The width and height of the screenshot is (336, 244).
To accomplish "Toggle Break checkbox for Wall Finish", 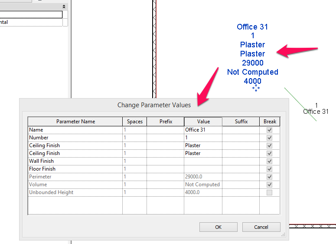I will tap(269, 161).
